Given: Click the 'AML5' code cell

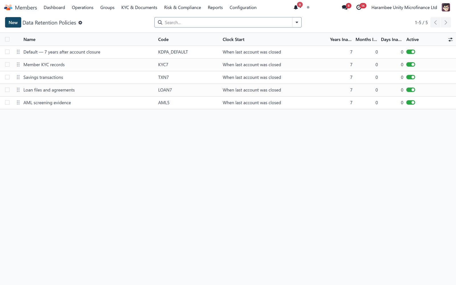Looking at the screenshot, I should pyautogui.click(x=164, y=103).
